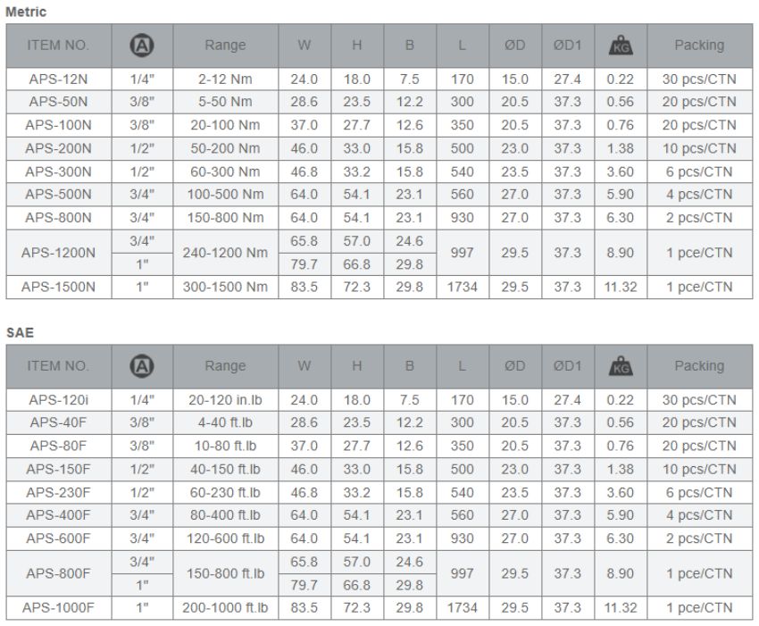The image size is (759, 626).
Task: Select the 150-800 ft.lb range cell
Action: [x=224, y=573]
